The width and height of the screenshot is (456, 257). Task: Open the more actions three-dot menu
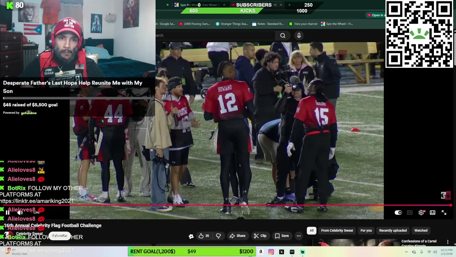click(299, 236)
